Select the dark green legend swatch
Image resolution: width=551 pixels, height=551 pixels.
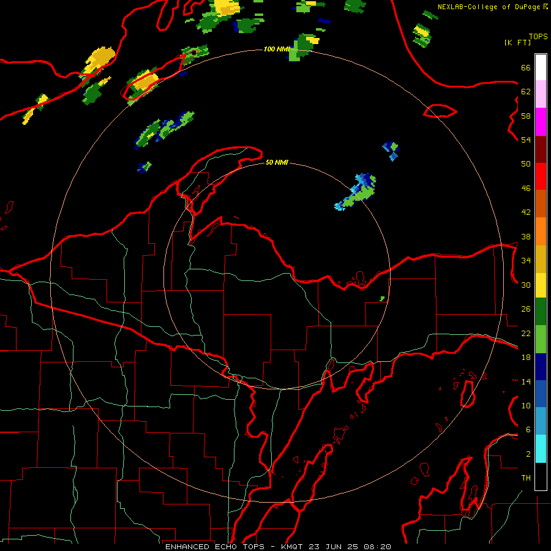[x=541, y=312]
